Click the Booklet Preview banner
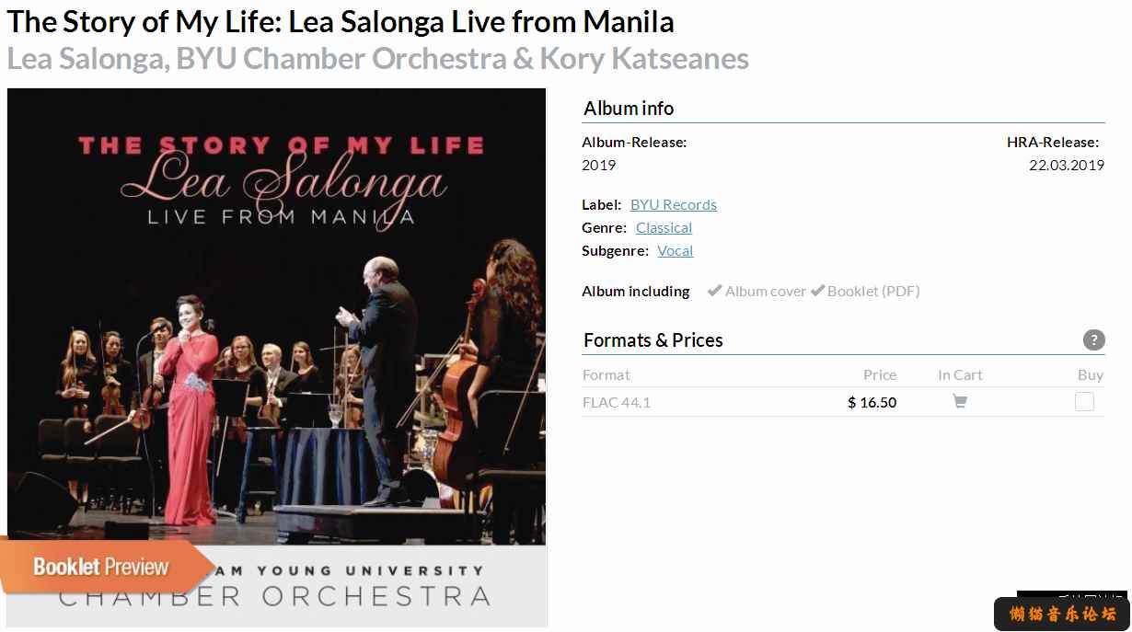1132x632 pixels. (x=103, y=566)
